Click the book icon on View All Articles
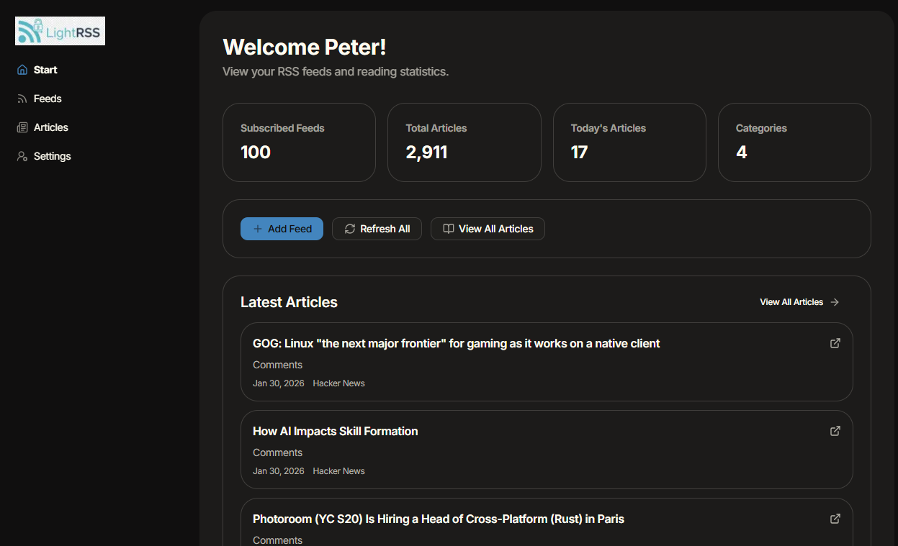898x546 pixels. [x=449, y=228]
